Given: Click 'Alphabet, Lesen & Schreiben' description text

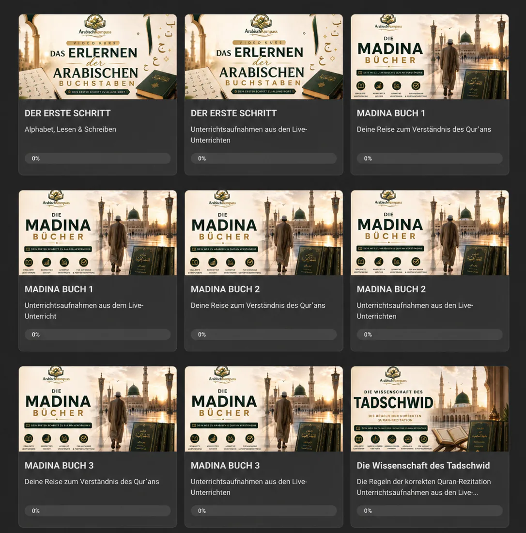Looking at the screenshot, I should point(70,129).
